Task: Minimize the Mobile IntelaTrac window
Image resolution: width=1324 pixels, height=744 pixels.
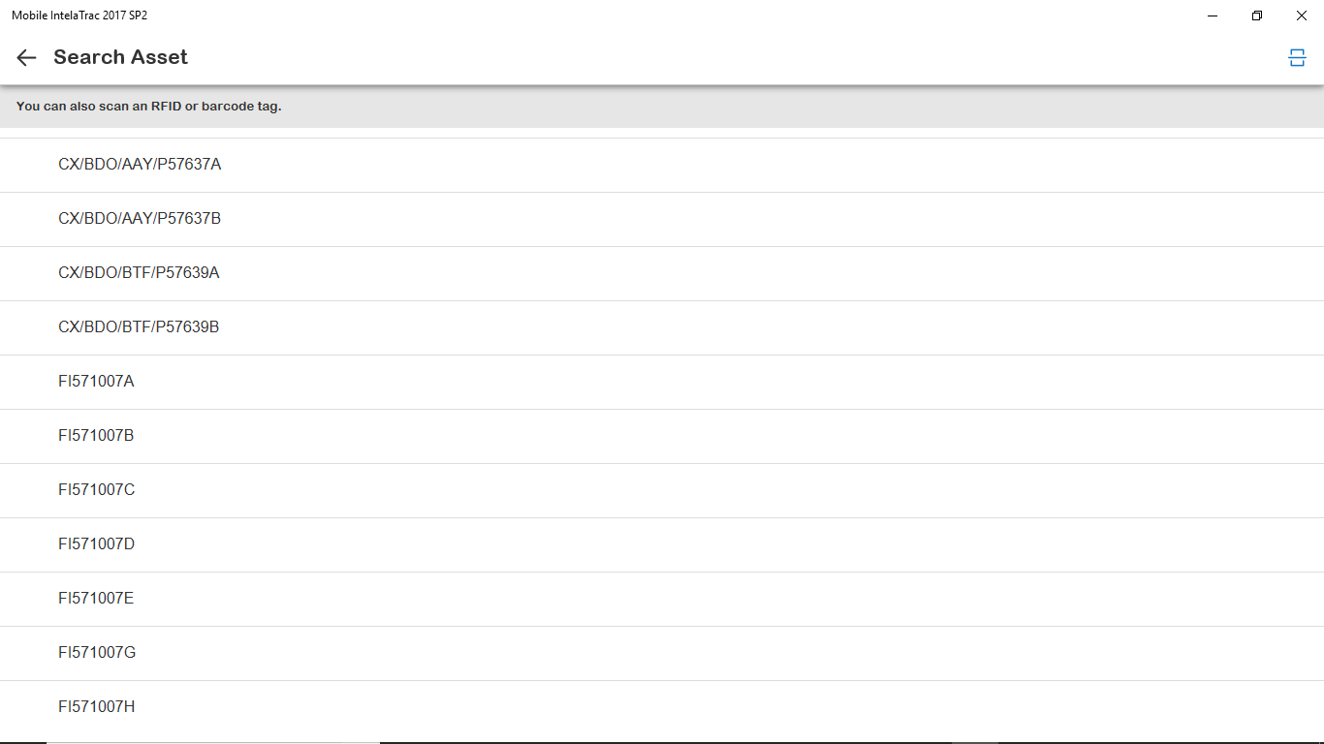Action: point(1213,15)
